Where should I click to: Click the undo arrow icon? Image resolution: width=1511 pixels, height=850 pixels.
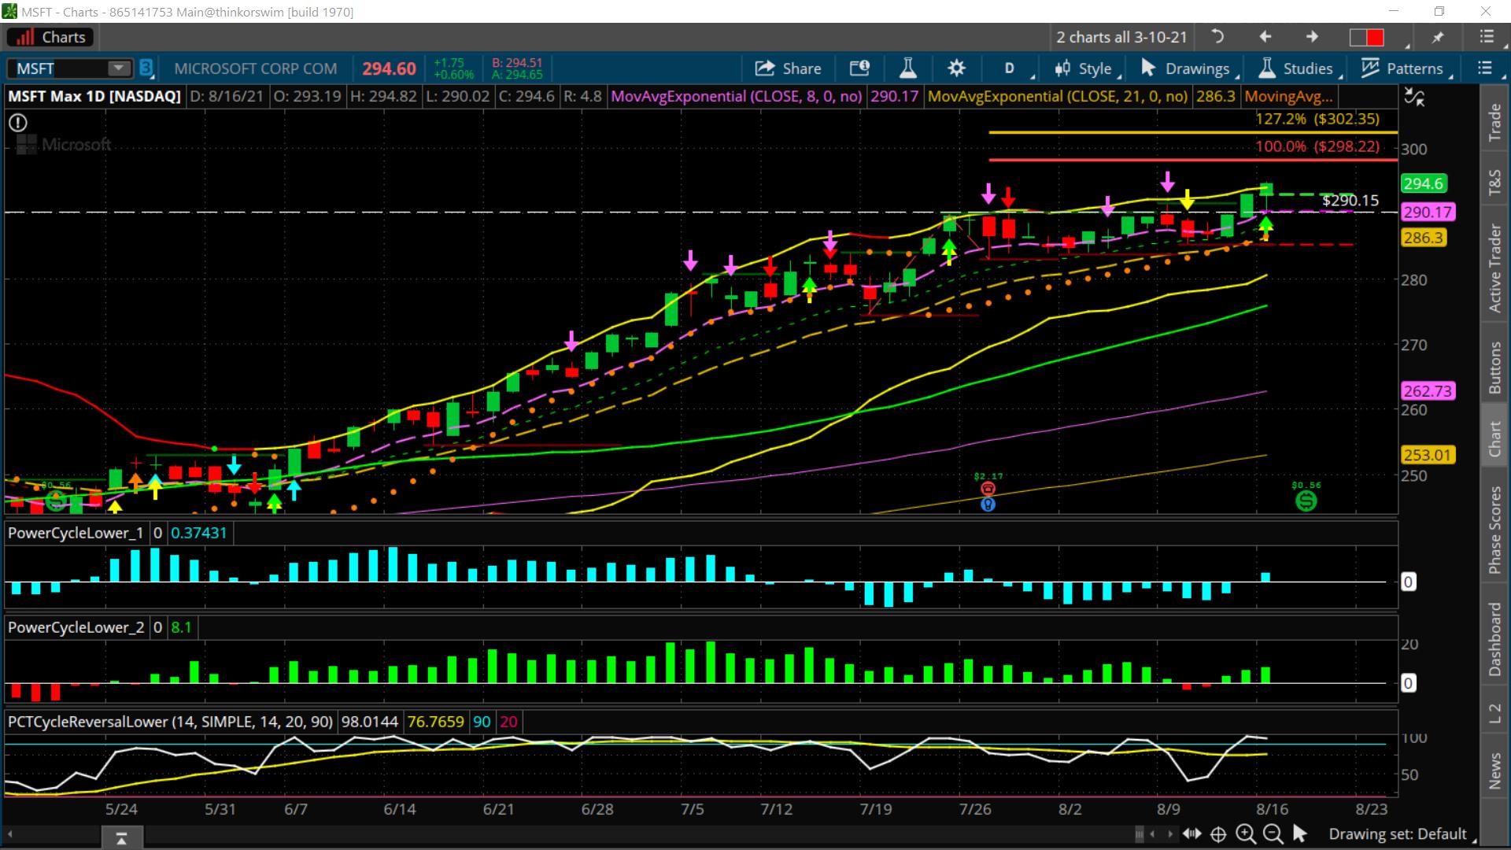pyautogui.click(x=1217, y=36)
